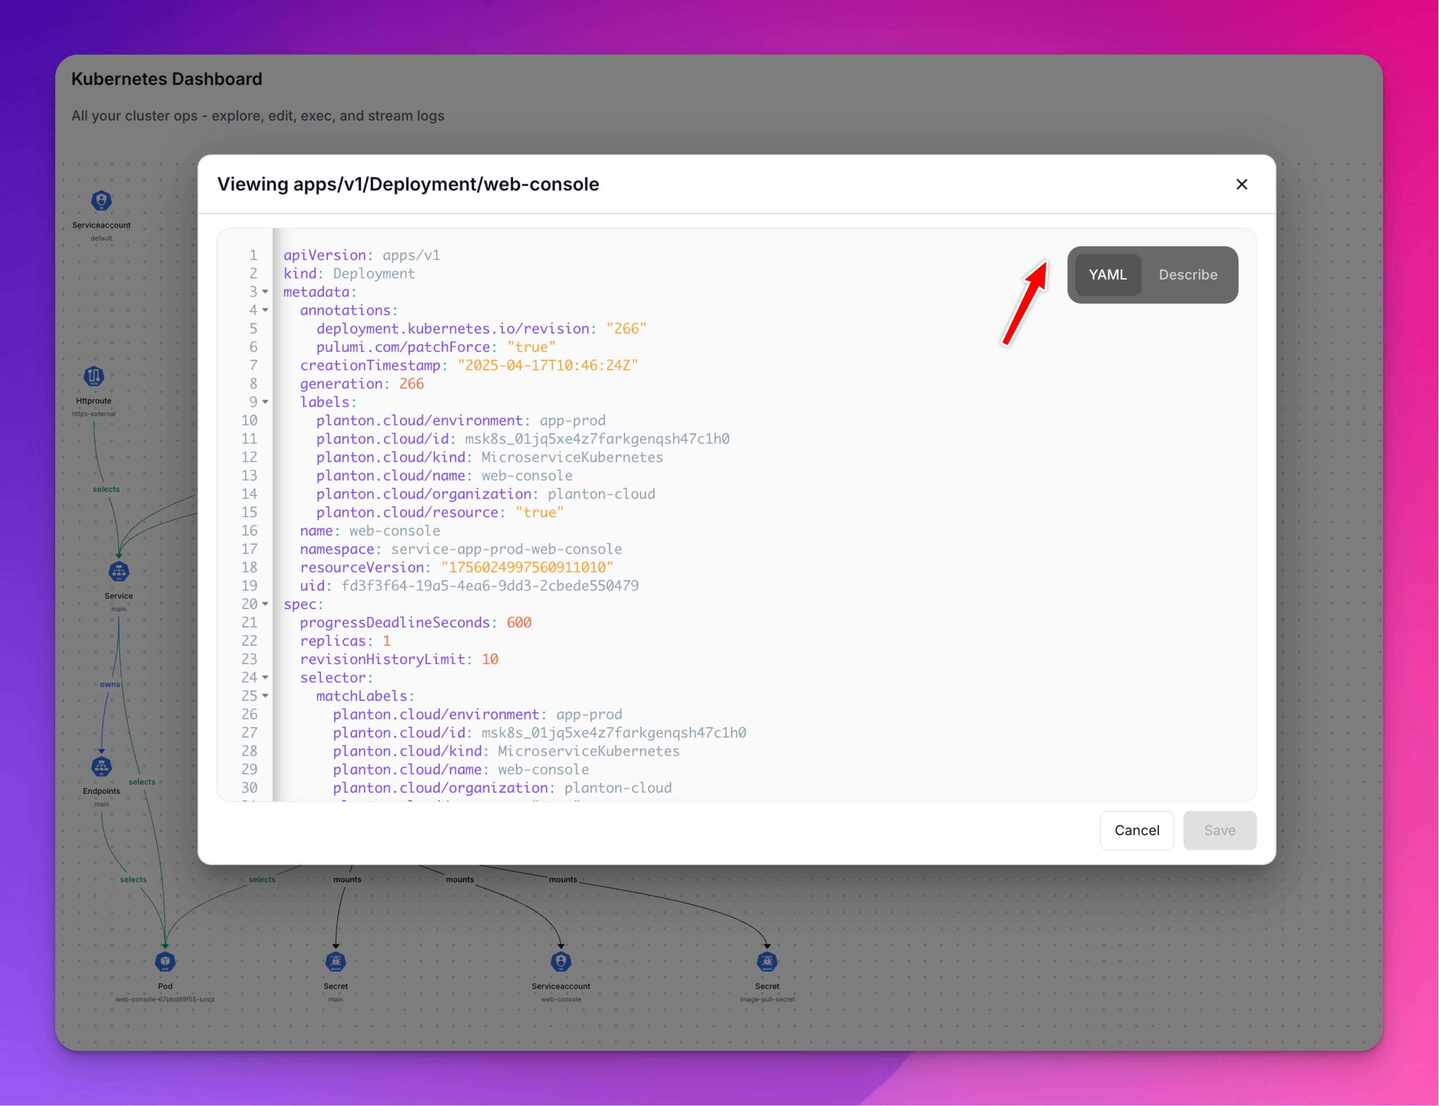This screenshot has width=1439, height=1106.
Task: Click the creationTimestamp value
Action: 548,365
